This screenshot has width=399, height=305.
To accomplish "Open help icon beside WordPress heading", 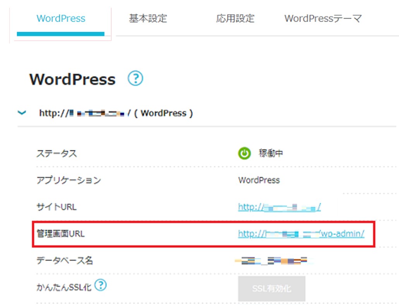I will coord(135,78).
